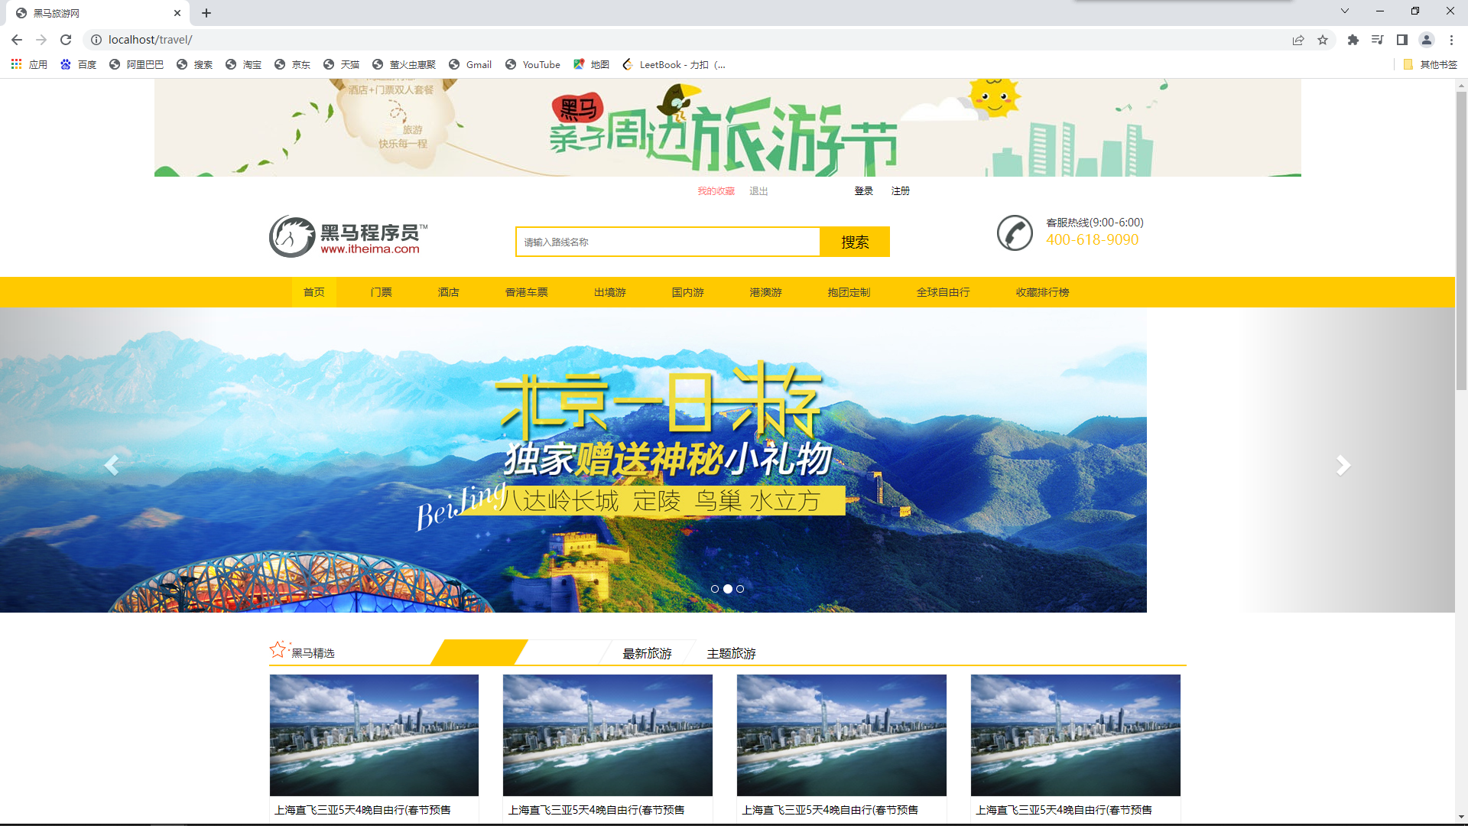Open Chrome three-dot menu

pos(1451,40)
